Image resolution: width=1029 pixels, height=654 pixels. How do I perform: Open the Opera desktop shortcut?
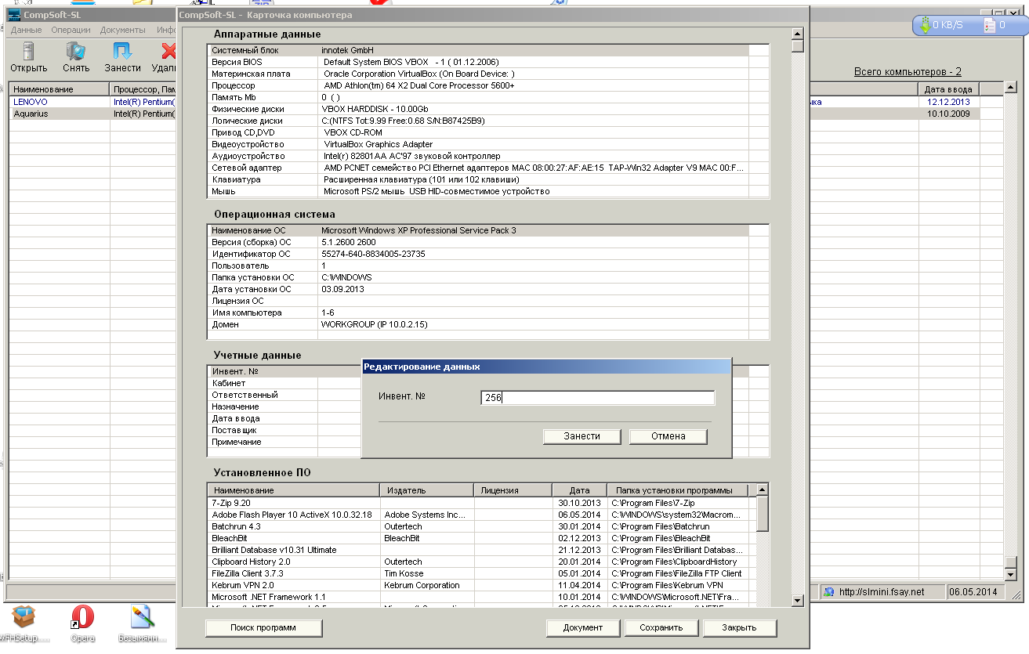[82, 617]
